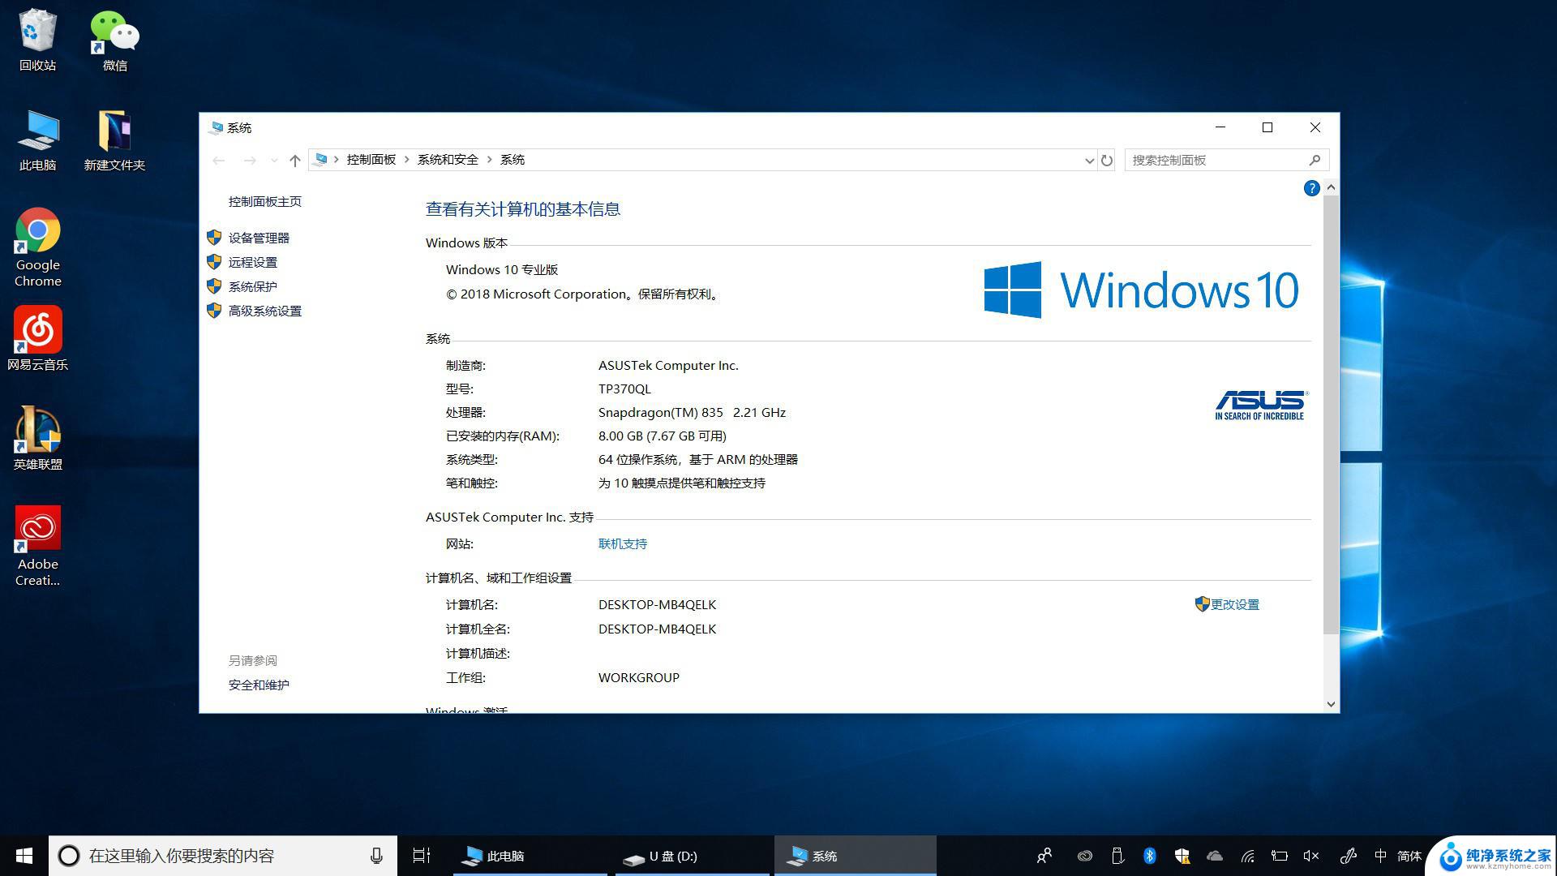1557x876 pixels.
Task: Click the 系统 taskbar window button
Action: (x=856, y=856)
